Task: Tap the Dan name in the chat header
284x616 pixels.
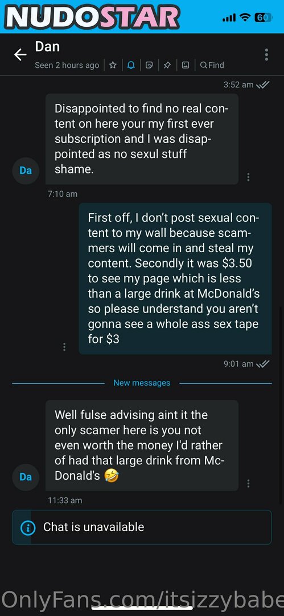Action: (x=47, y=47)
